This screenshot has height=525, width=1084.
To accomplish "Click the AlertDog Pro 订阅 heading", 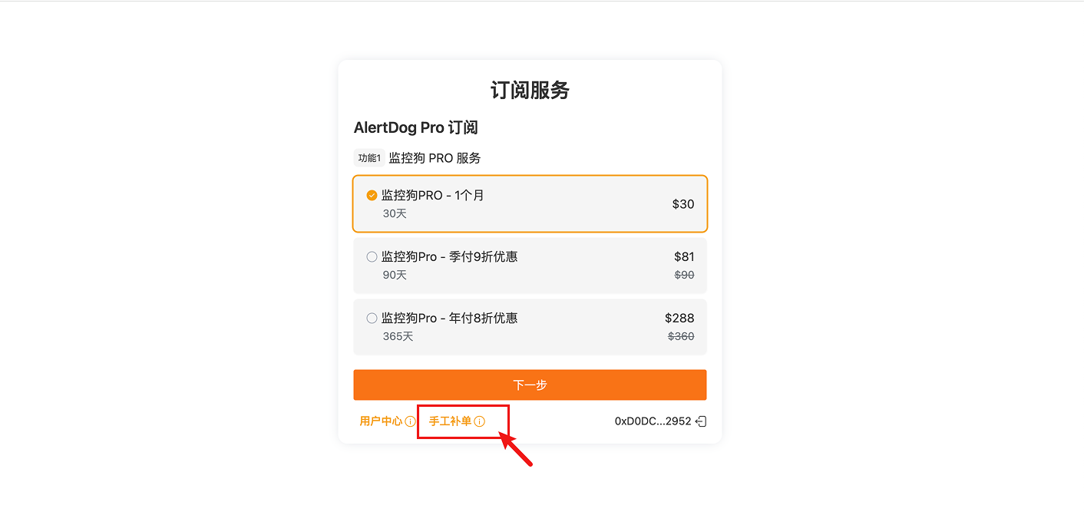I will pyautogui.click(x=415, y=127).
